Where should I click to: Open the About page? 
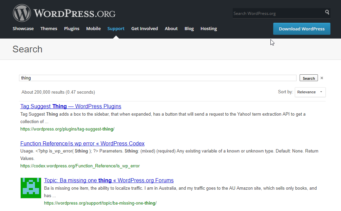[171, 29]
